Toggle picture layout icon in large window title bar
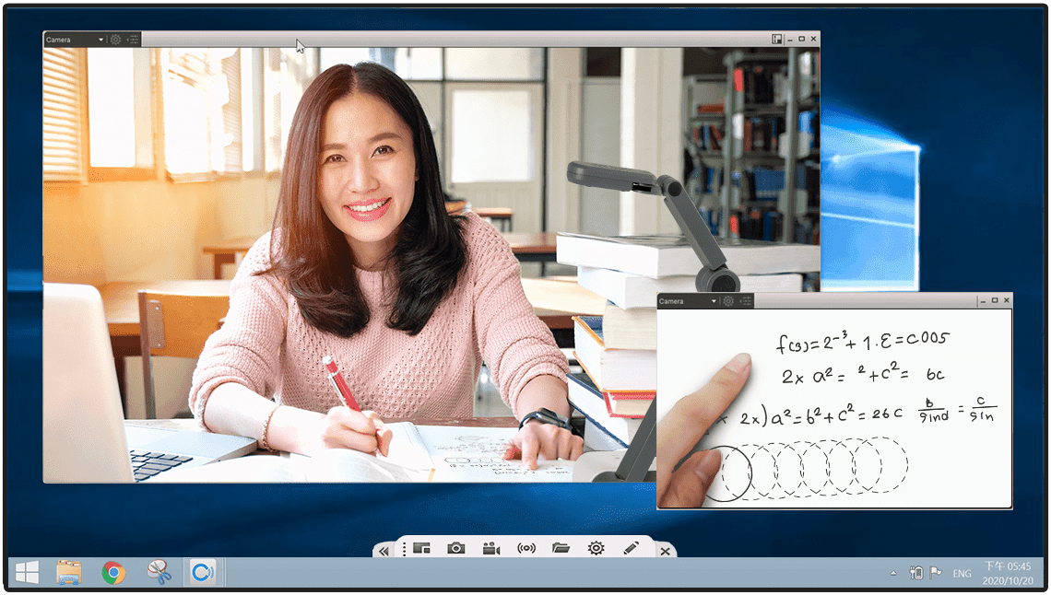The width and height of the screenshot is (1051, 595). click(777, 40)
